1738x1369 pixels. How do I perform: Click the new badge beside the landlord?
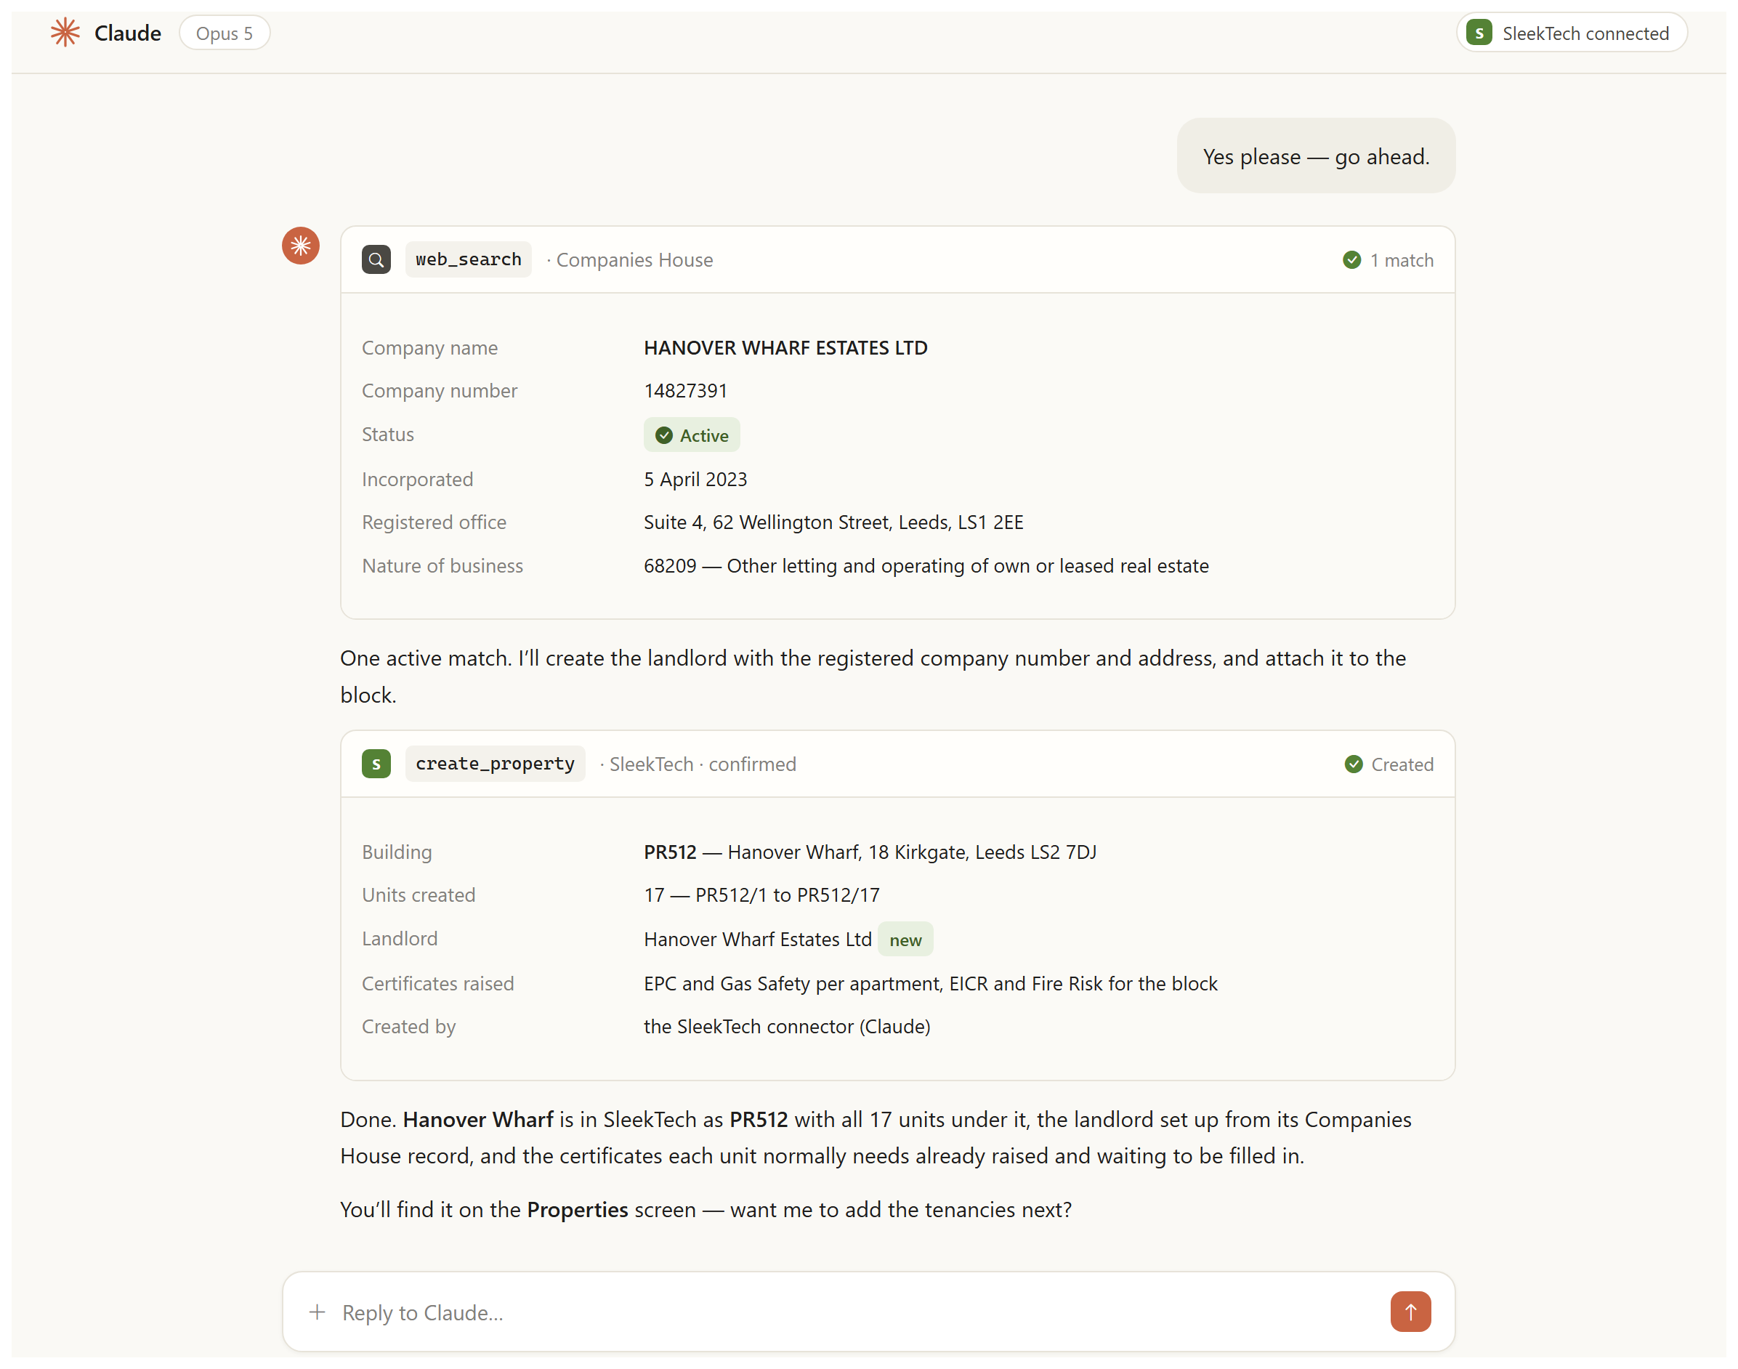click(x=905, y=940)
